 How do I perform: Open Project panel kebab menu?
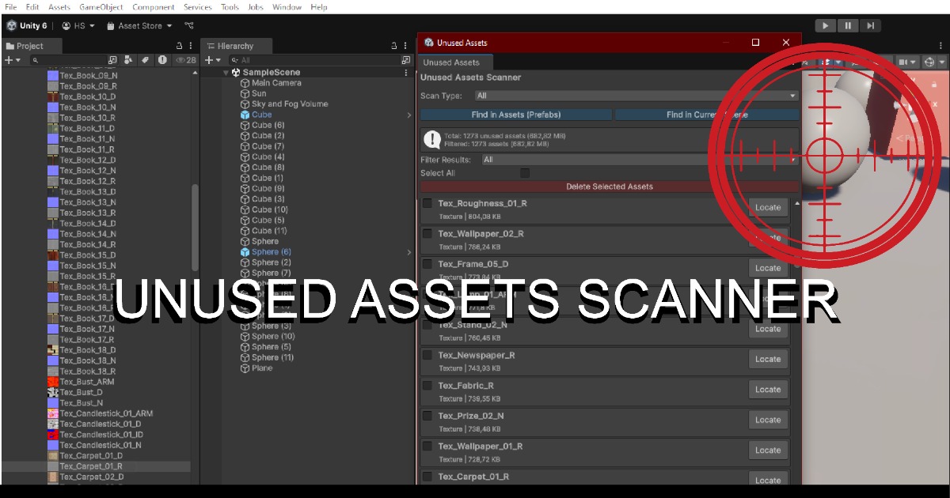coord(191,46)
